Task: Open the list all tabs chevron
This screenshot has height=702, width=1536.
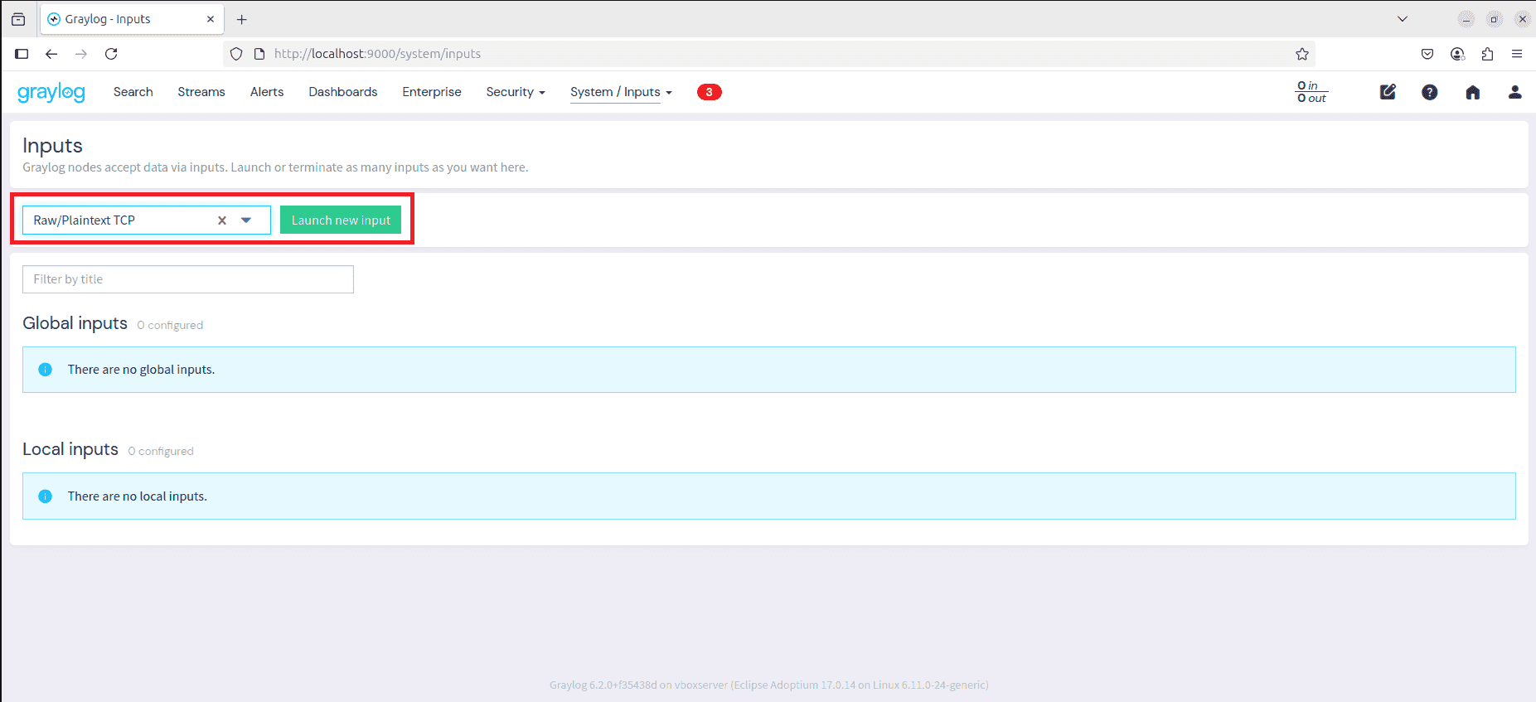Action: (x=1403, y=19)
